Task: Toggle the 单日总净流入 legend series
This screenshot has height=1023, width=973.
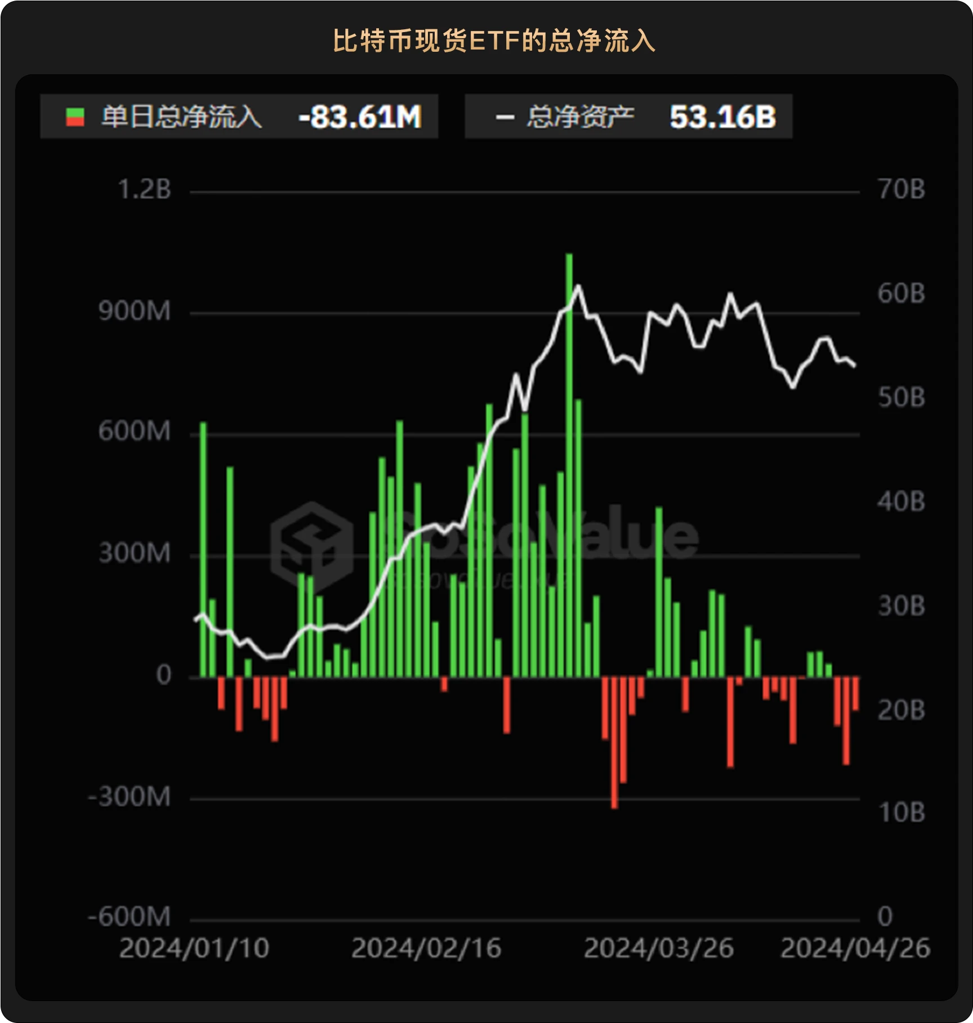Action: coord(181,117)
